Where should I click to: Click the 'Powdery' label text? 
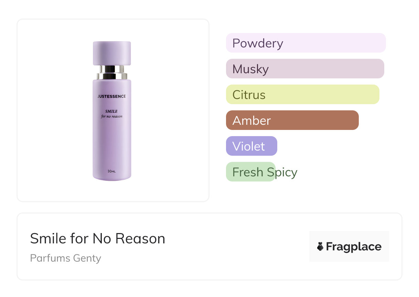(258, 43)
